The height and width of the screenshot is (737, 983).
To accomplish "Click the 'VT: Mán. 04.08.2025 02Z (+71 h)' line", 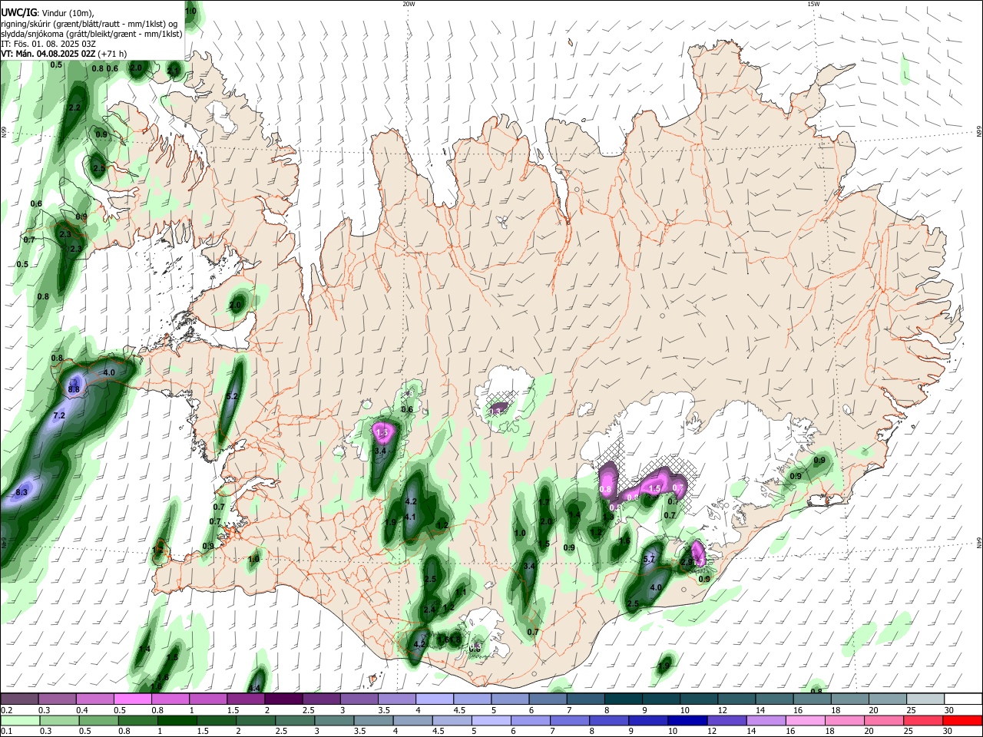I will pos(64,54).
